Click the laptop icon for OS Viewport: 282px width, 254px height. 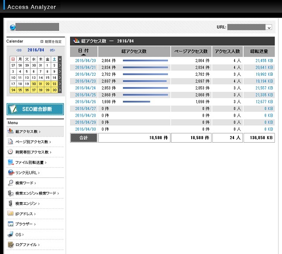click(x=11, y=234)
